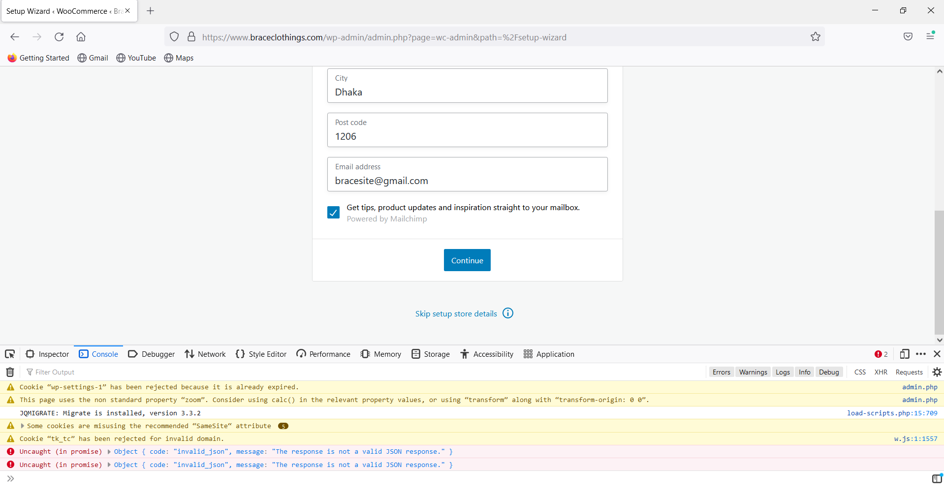Viewport: 944px width, 498px height.
Task: Click the browser back arrow
Action: click(x=15, y=37)
